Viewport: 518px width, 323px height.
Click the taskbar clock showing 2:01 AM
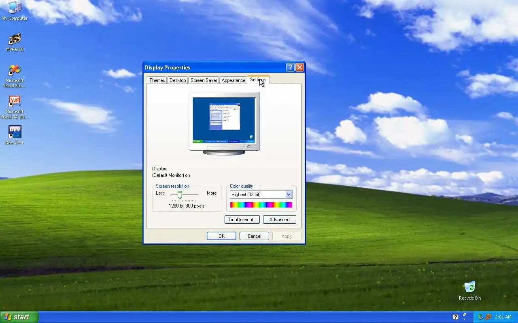point(503,317)
